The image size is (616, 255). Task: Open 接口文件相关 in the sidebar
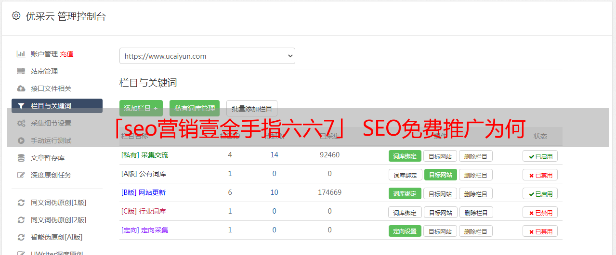click(51, 89)
